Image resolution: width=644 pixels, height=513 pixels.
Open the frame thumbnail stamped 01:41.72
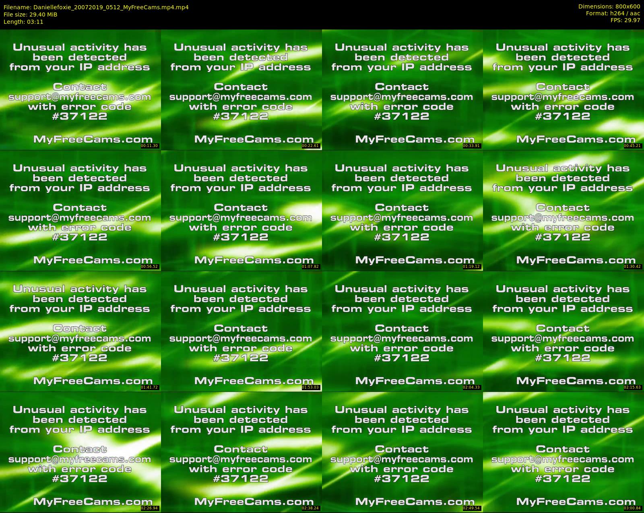click(80, 331)
